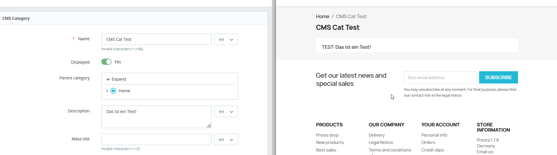
Task: Open the New products footer link
Action: click(x=330, y=142)
